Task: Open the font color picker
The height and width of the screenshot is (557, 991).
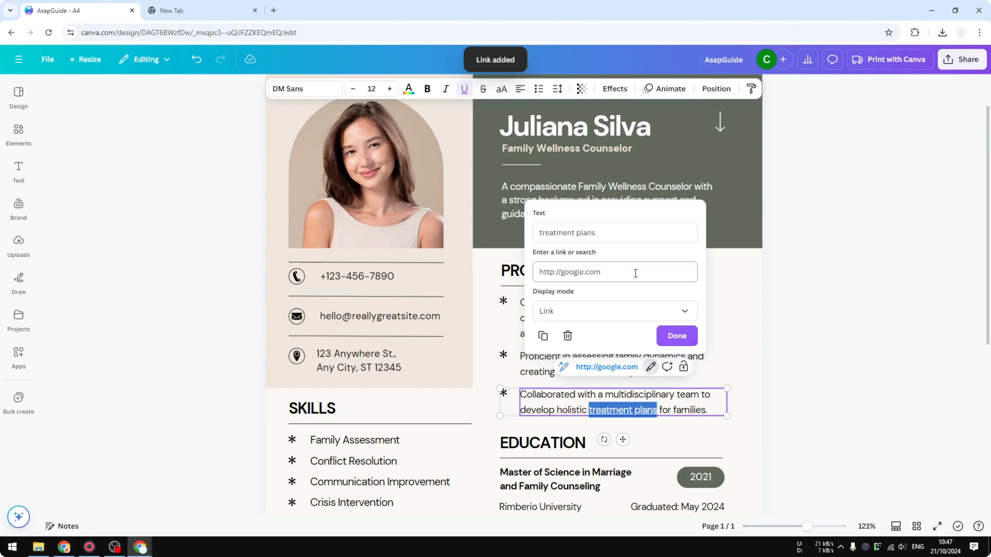Action: pyautogui.click(x=409, y=89)
